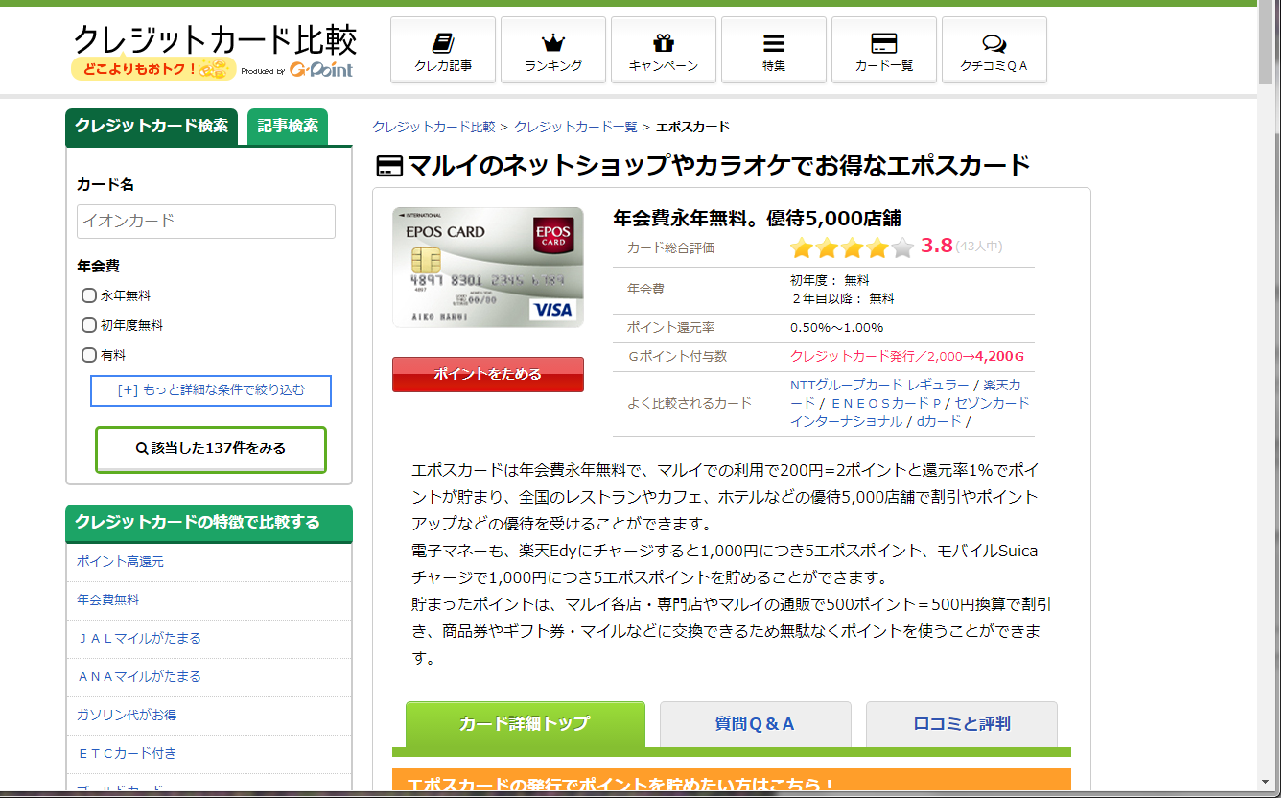Click the 3.8 rating score
The height and width of the screenshot is (799, 1287).
(x=936, y=246)
